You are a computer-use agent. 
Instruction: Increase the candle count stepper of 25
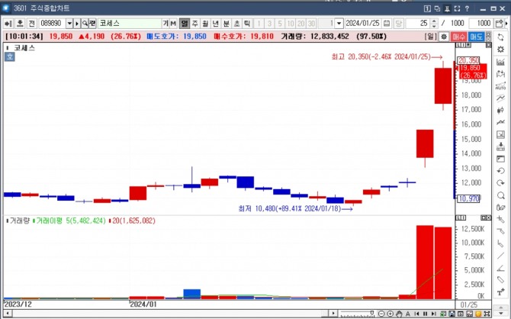point(434,21)
